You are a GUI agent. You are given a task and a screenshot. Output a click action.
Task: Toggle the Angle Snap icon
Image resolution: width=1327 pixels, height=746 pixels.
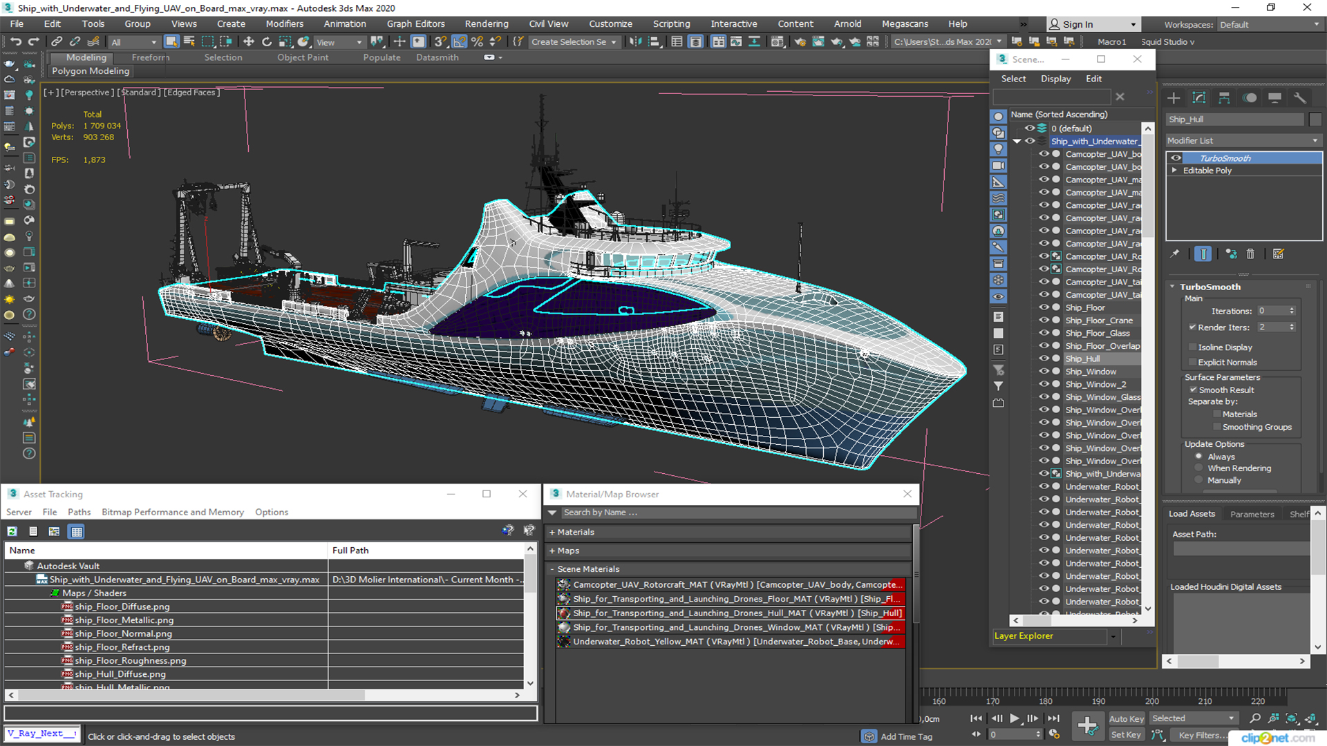[x=459, y=41]
